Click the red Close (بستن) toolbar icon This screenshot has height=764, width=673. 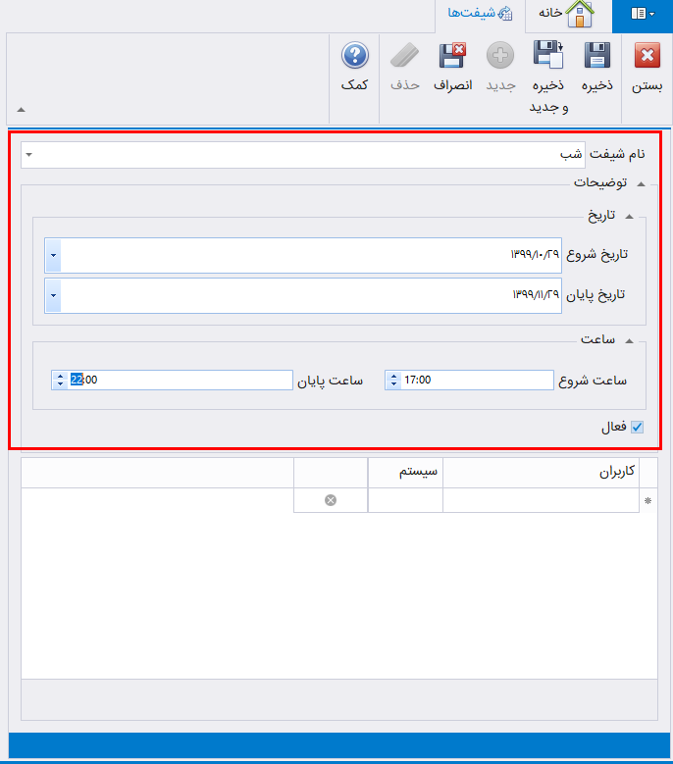tap(647, 56)
